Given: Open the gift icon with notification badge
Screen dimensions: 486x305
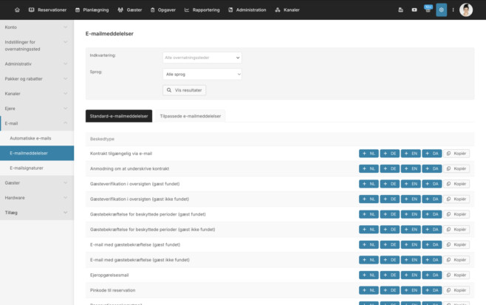Looking at the screenshot, I should tap(428, 10).
